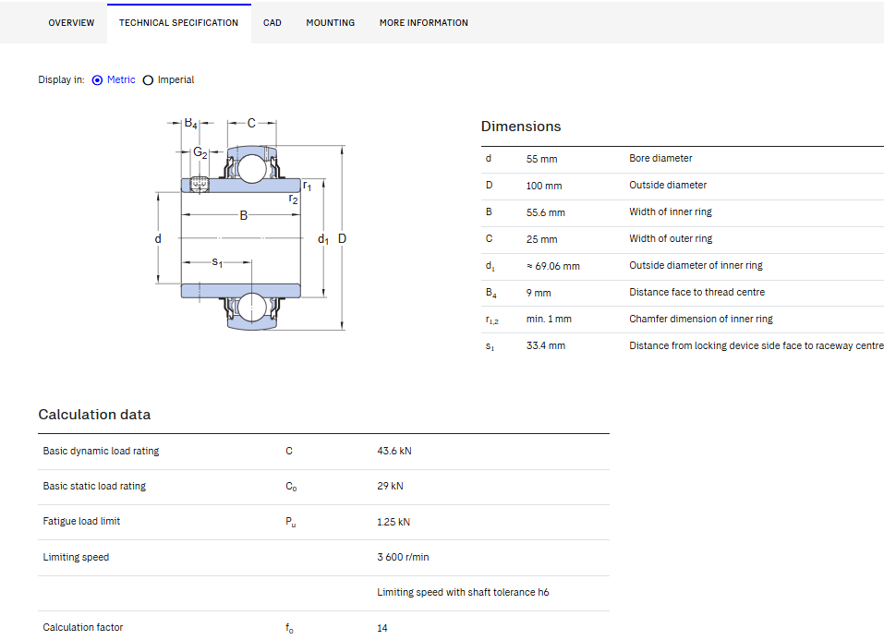The width and height of the screenshot is (884, 640).
Task: Select the '1.25 kN' value
Action: point(394,522)
